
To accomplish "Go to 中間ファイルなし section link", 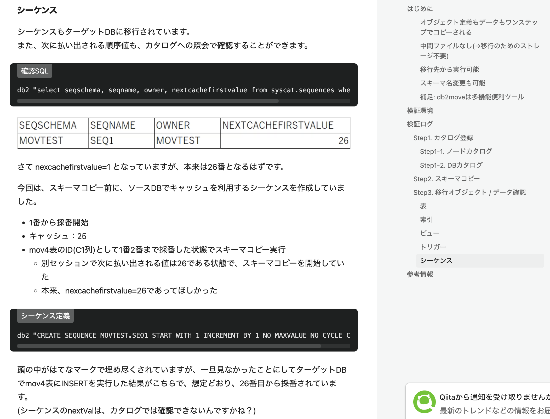I will click(x=480, y=51).
